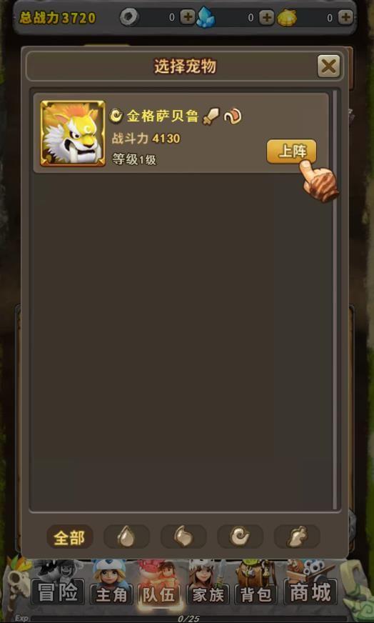Click the pet list scrollbar

[x=335, y=299]
